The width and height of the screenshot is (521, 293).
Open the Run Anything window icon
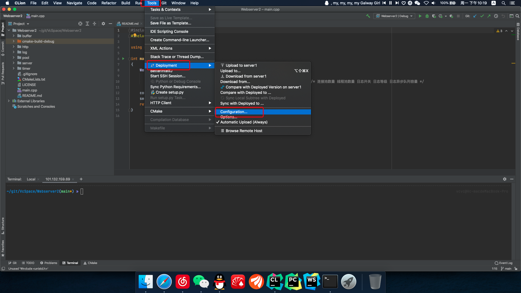pos(511,16)
